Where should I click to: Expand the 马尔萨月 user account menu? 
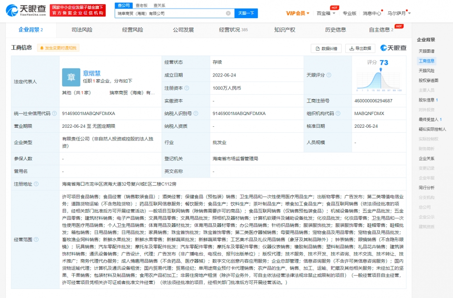point(399,14)
